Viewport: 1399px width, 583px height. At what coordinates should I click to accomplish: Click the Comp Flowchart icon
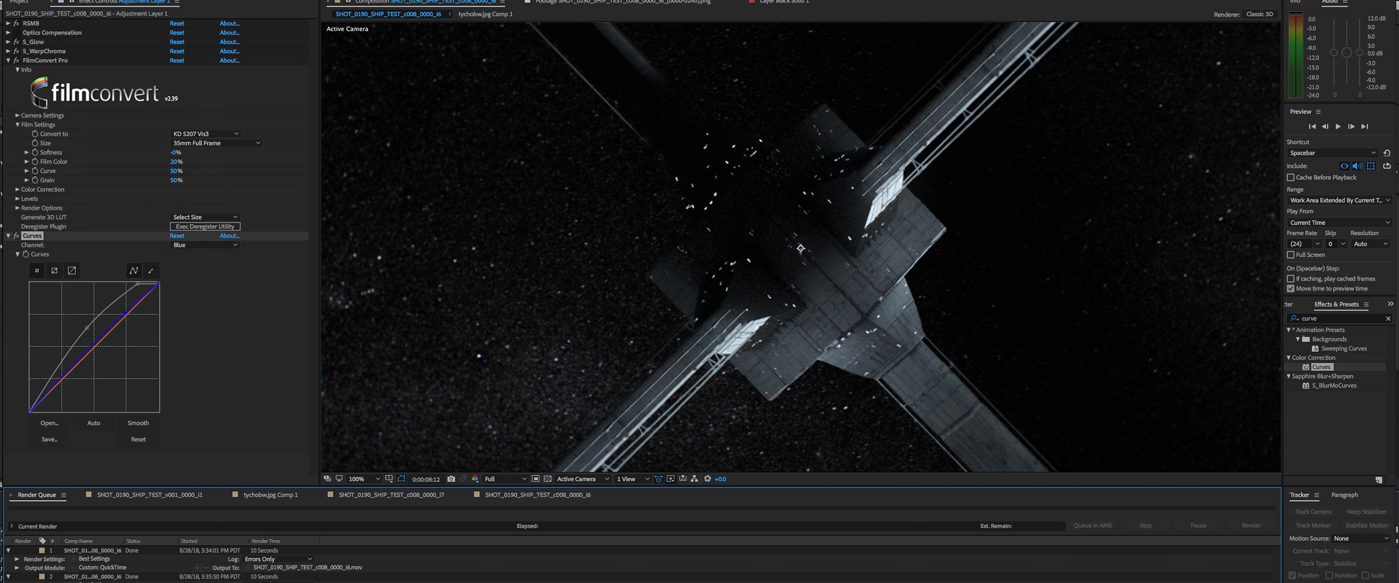[695, 479]
